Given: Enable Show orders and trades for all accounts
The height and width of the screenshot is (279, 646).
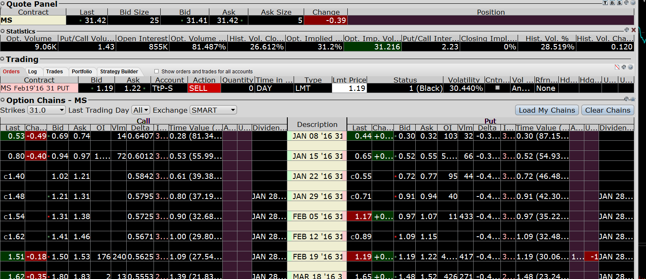Looking at the screenshot, I should click(x=156, y=71).
